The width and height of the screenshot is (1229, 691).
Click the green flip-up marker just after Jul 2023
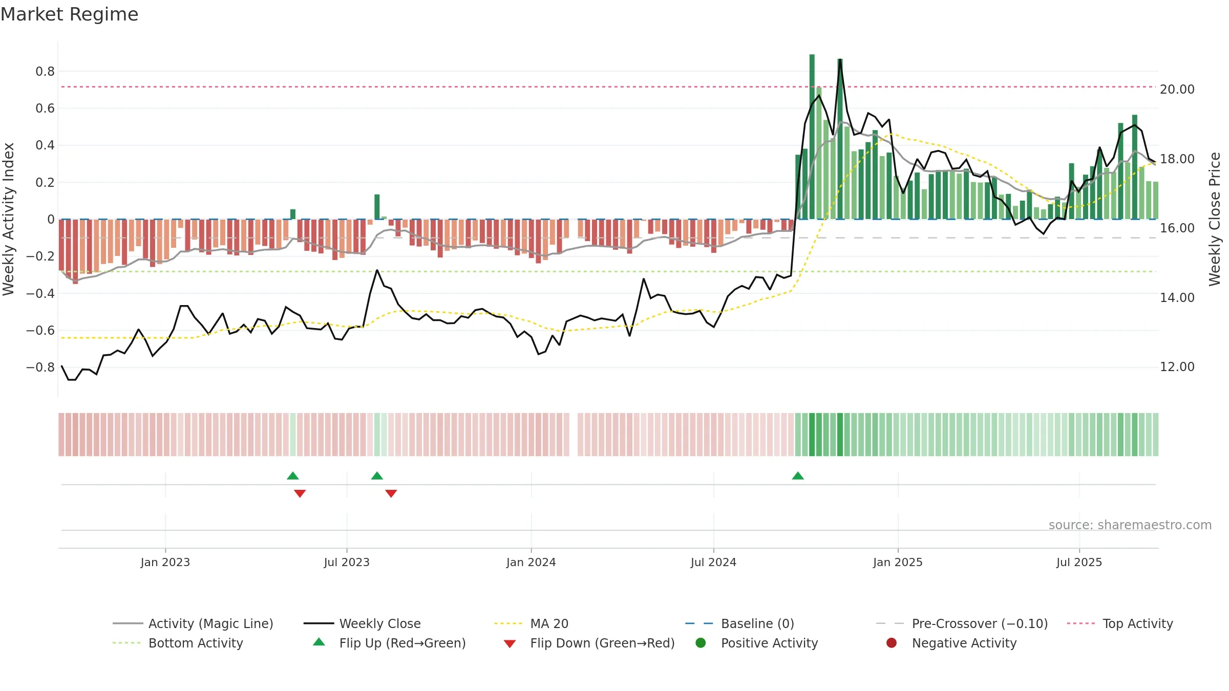point(377,476)
